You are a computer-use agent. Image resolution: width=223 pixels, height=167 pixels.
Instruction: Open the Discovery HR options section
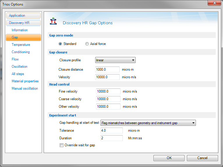click(x=24, y=23)
